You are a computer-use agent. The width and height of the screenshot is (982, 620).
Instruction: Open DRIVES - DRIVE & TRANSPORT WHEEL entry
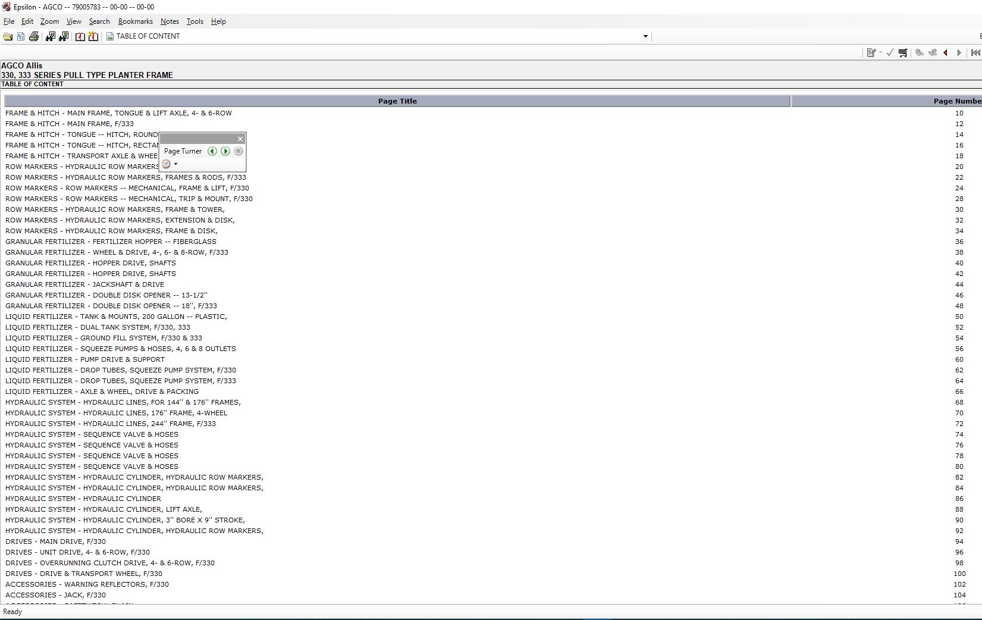click(84, 574)
